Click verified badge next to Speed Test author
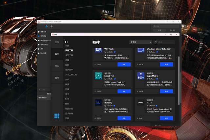This screenshot has width=210, height=140. point(115,79)
